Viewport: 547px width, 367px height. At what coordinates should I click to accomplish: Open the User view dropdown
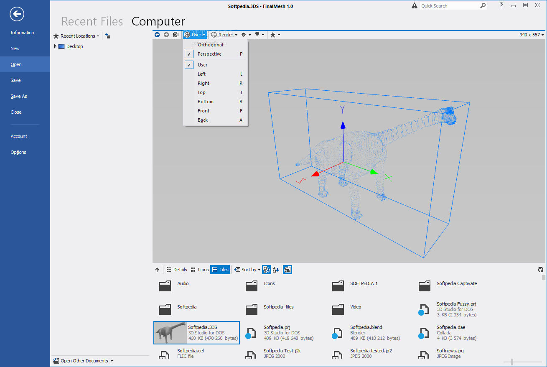point(195,35)
